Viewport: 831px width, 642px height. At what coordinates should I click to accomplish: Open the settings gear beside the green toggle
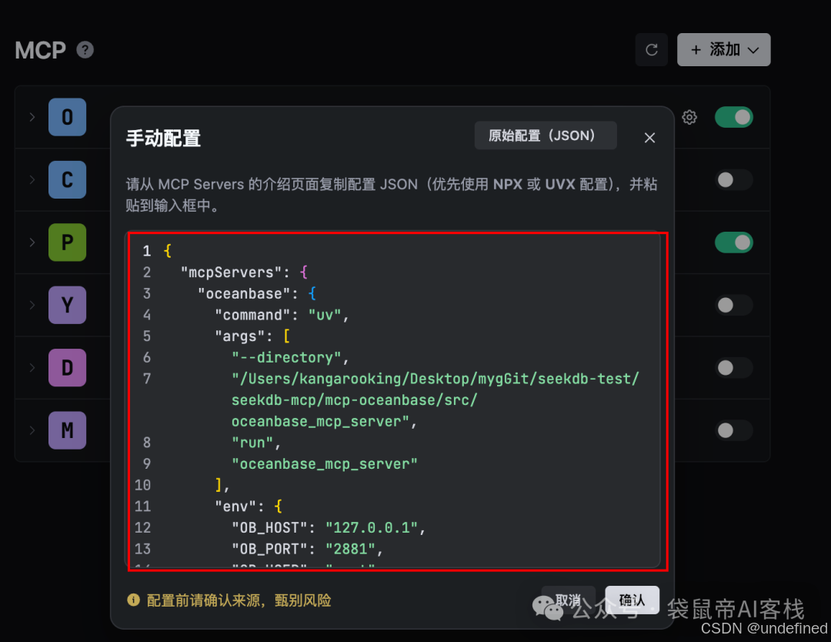pos(689,117)
